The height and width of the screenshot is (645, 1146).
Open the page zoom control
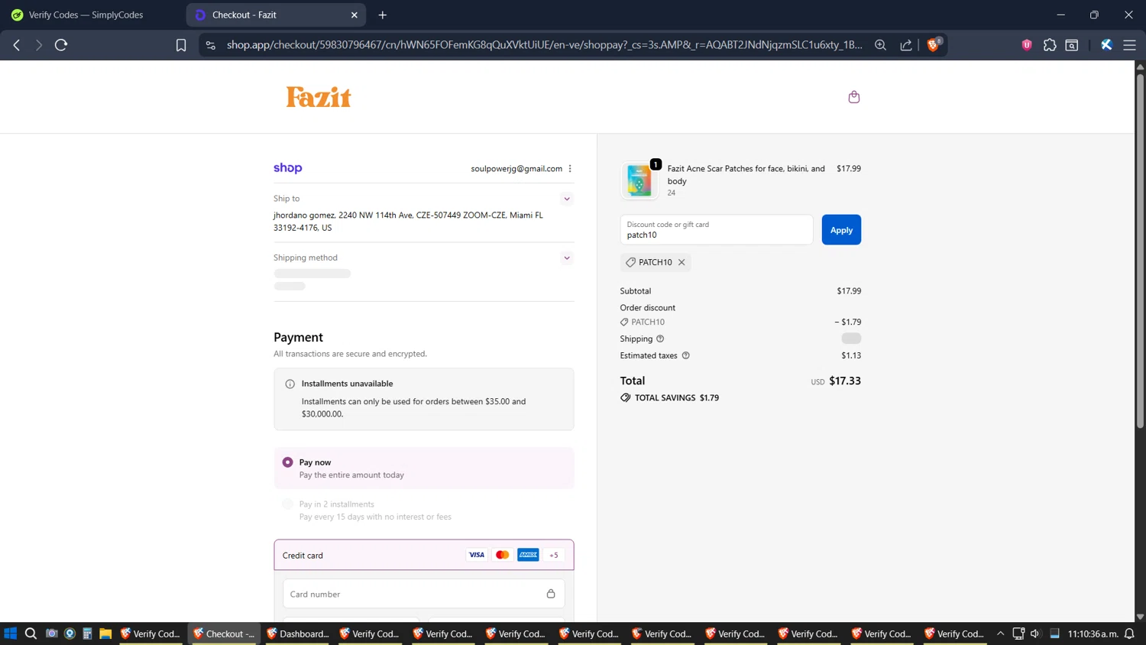click(x=880, y=45)
